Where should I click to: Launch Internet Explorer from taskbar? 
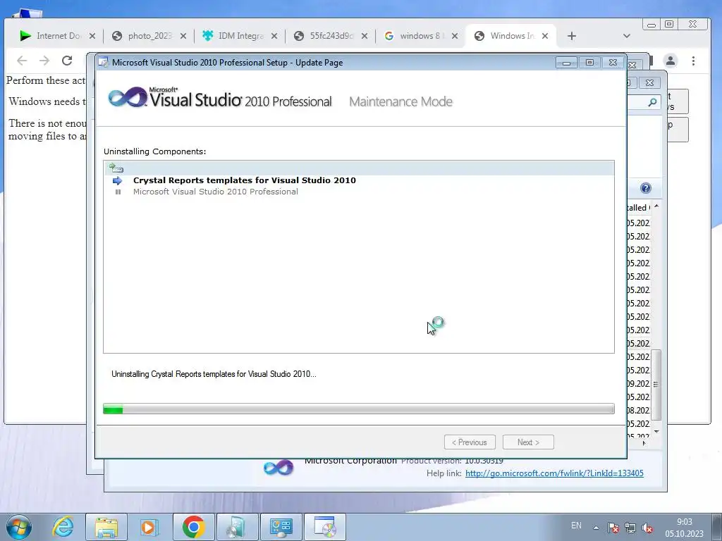point(63,527)
